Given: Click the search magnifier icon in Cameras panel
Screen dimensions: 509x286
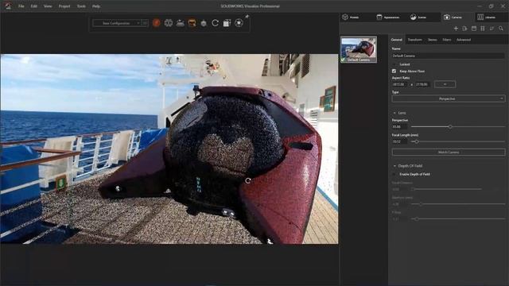Looking at the screenshot, I should (501, 29).
